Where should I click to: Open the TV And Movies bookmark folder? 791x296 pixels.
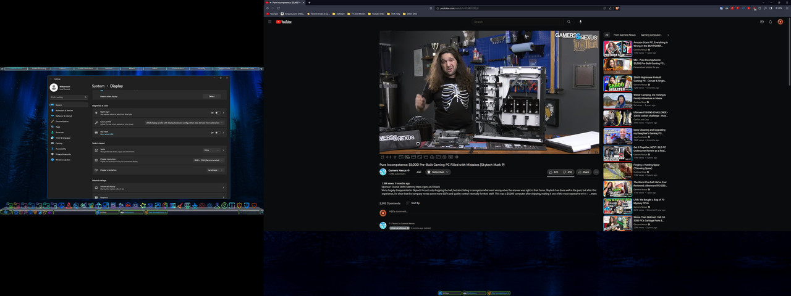[x=357, y=14]
